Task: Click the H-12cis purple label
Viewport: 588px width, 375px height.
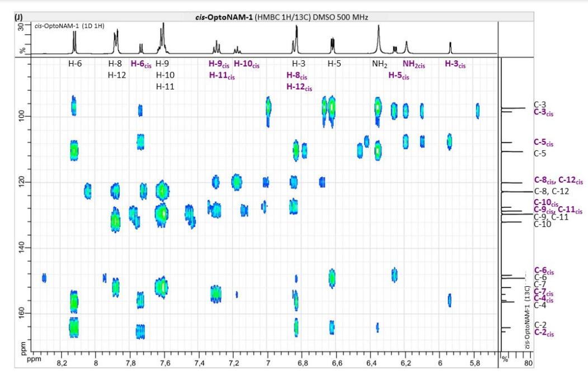Action: 299,87
